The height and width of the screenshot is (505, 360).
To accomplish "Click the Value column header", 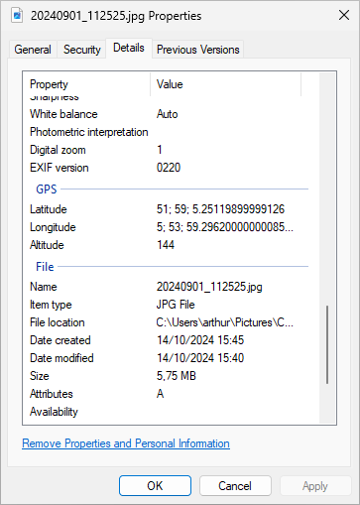I will pos(226,84).
